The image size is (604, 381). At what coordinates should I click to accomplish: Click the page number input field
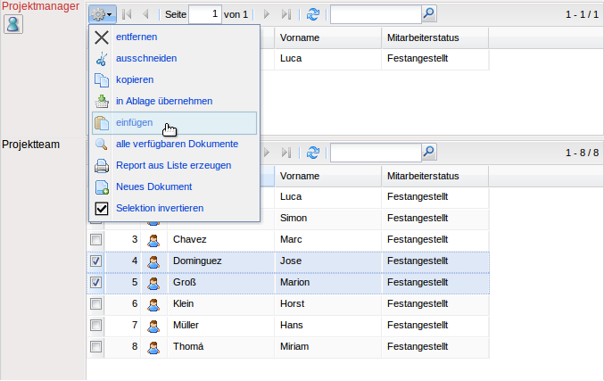point(205,14)
